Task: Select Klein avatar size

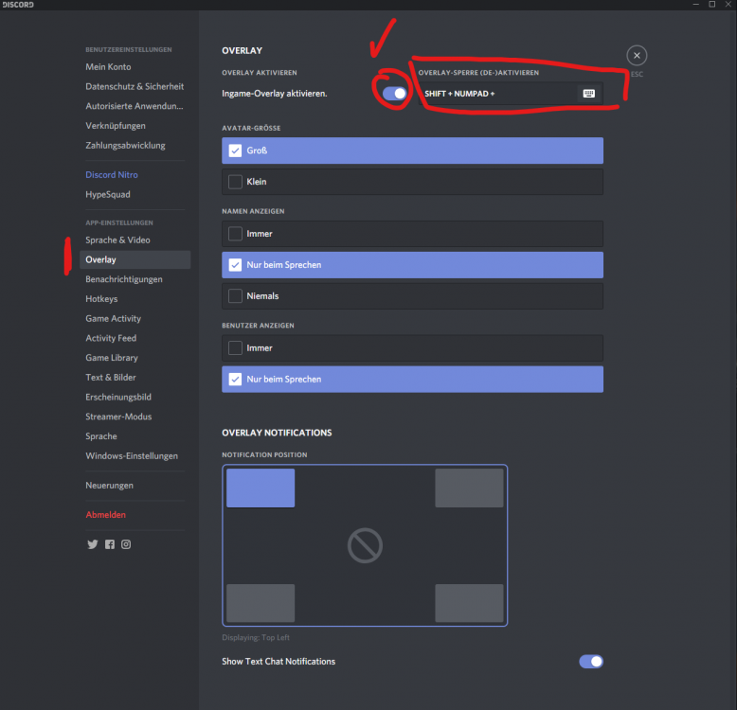Action: pyautogui.click(x=412, y=182)
